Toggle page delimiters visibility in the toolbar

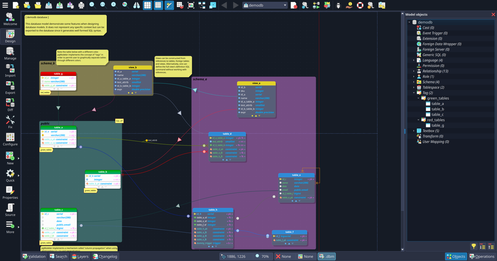tap(158, 5)
